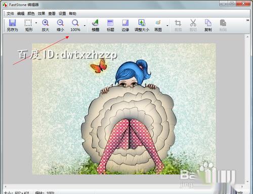Open the 颜色 Colors menu
253x194 pixels.
point(31,14)
